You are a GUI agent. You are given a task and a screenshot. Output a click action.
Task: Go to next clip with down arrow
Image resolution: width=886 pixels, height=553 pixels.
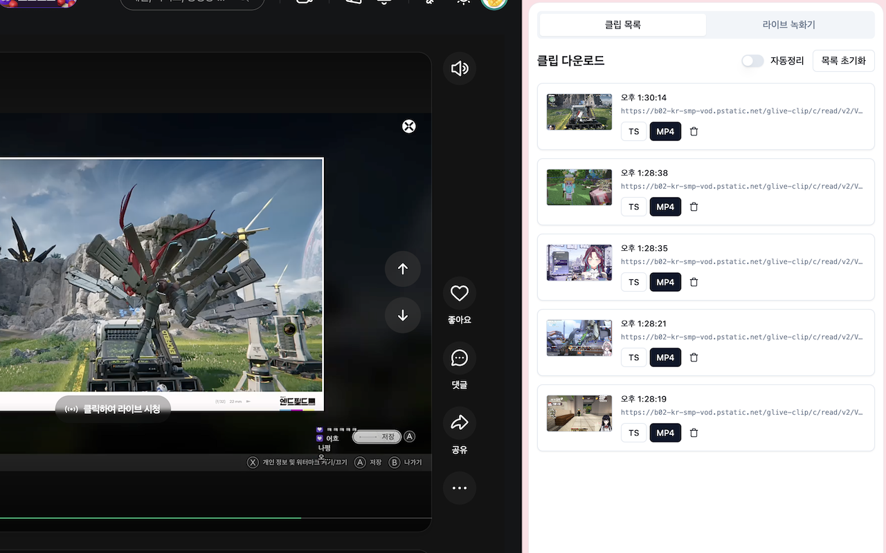click(403, 315)
